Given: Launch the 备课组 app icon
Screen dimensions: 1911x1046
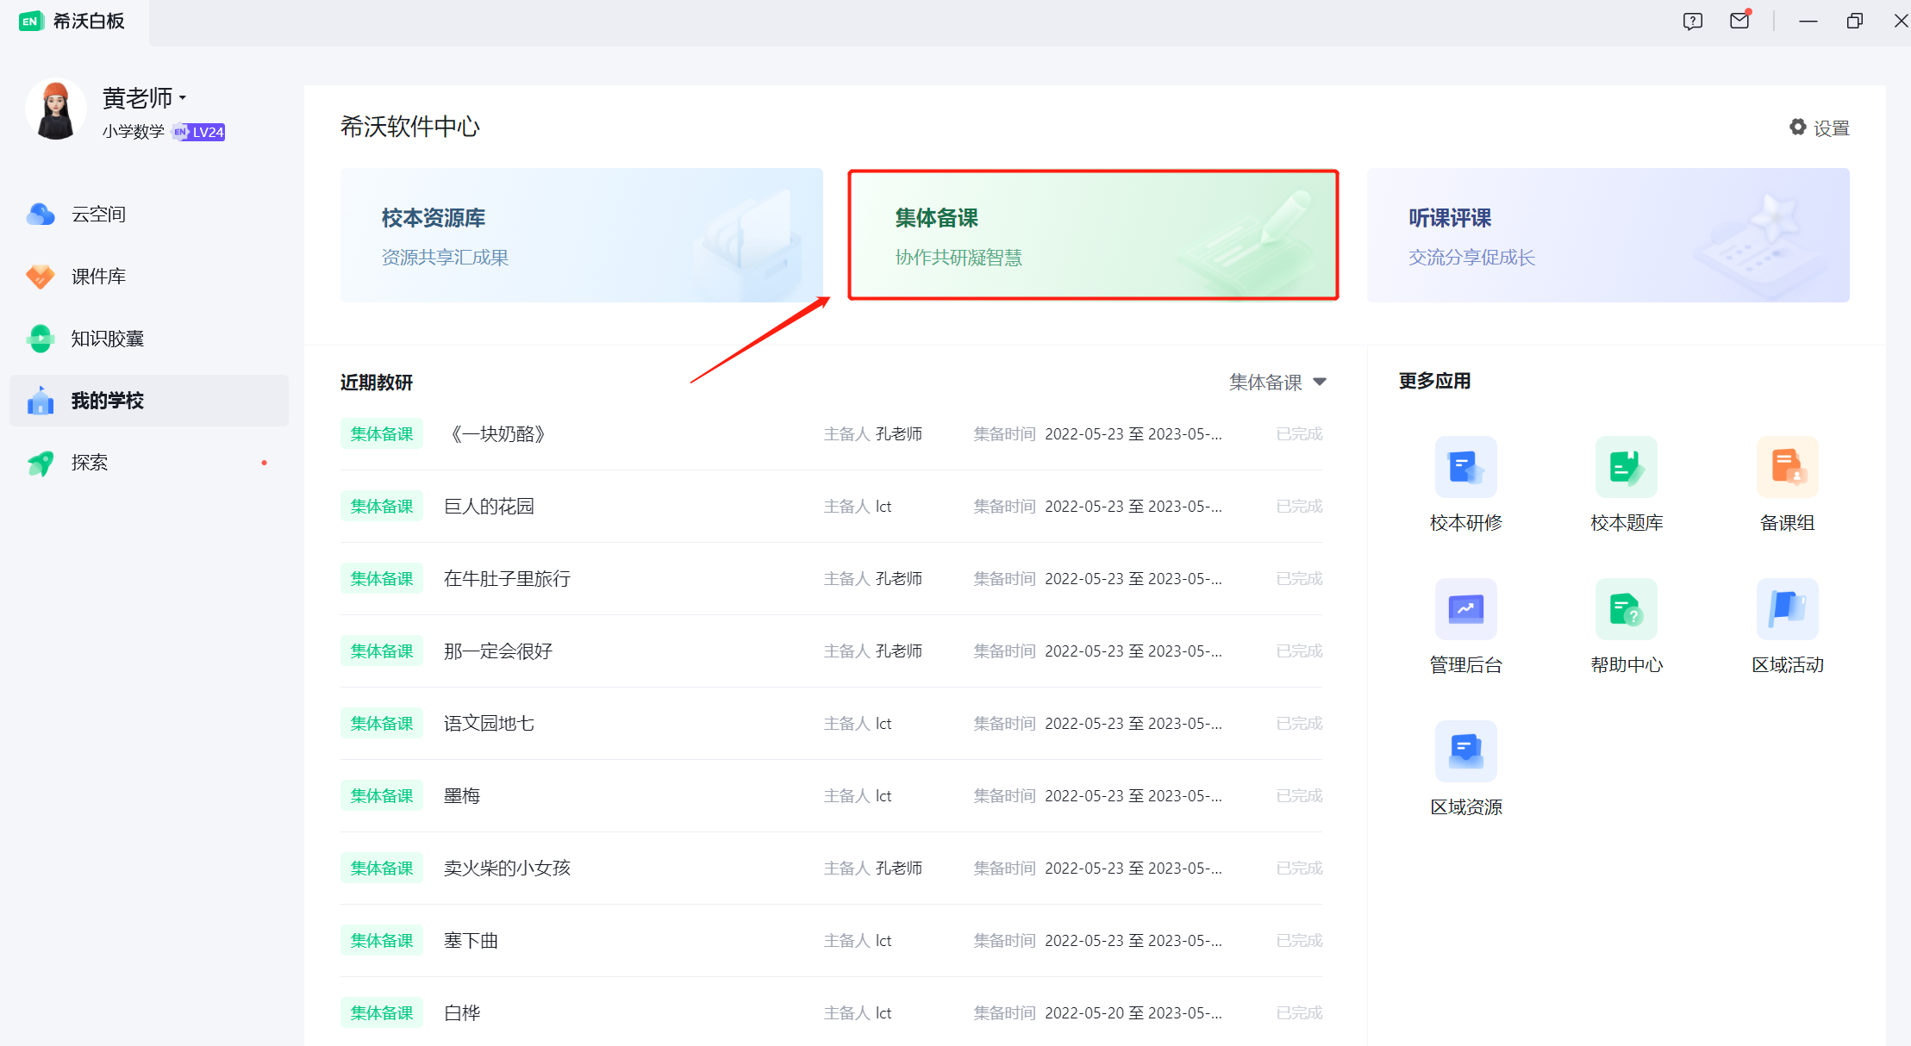Looking at the screenshot, I should [1788, 467].
